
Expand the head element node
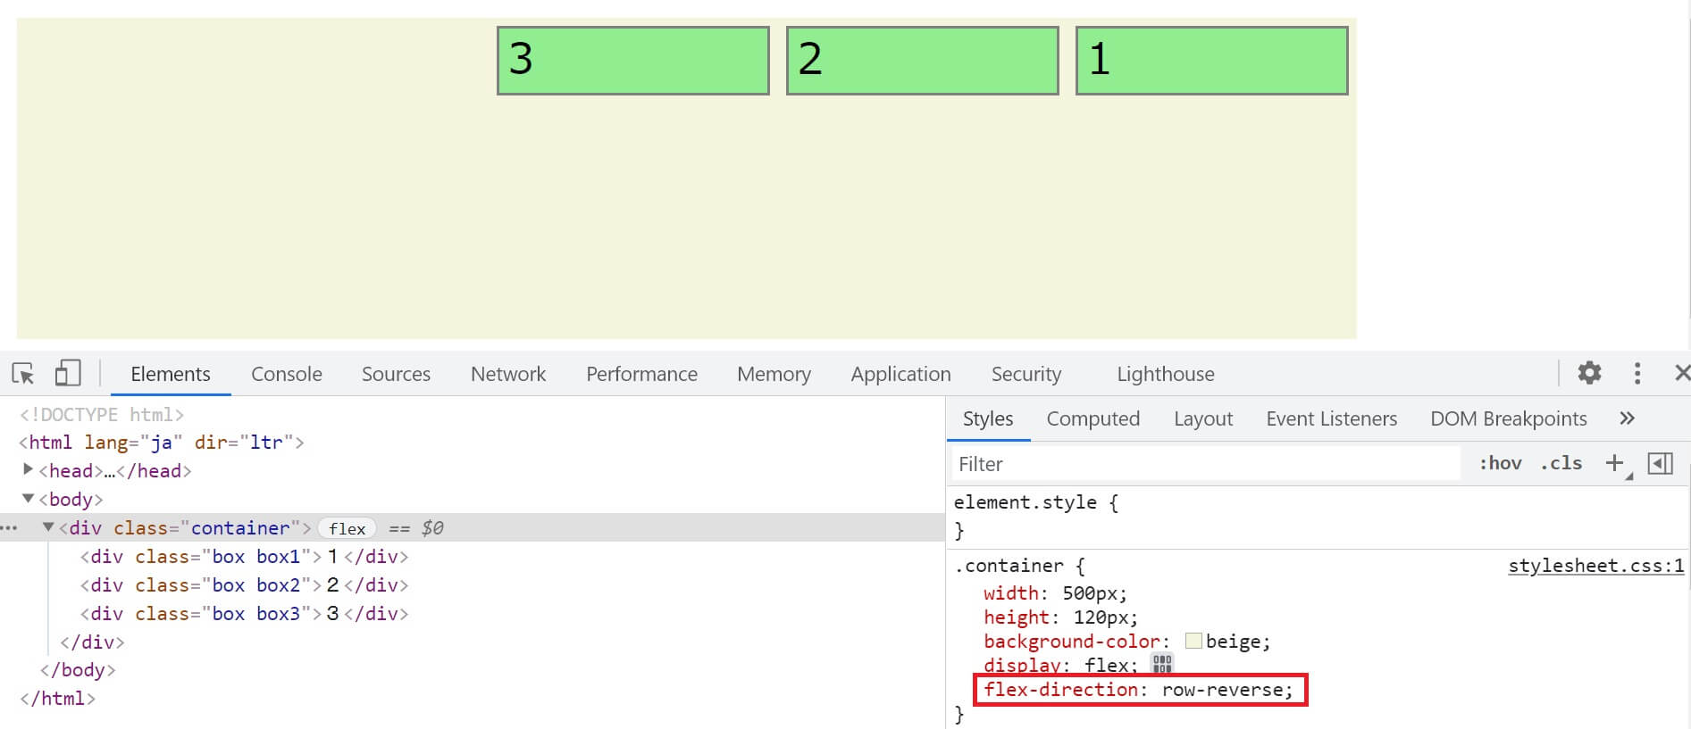pos(28,469)
